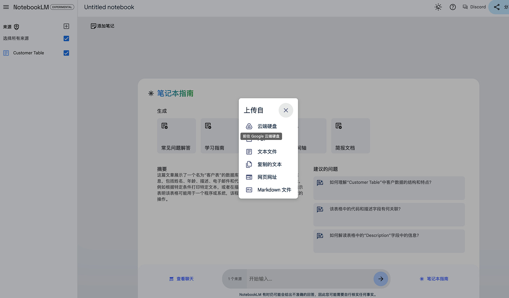Click the Markdown file icon
The height and width of the screenshot is (298, 509).
pyautogui.click(x=249, y=190)
